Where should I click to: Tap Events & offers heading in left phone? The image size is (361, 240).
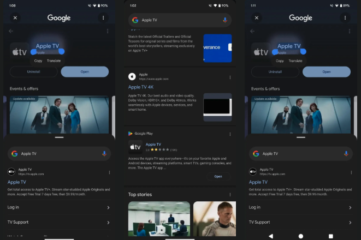tap(24, 89)
